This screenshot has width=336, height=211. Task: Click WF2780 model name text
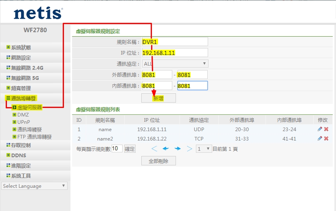pos(35,30)
